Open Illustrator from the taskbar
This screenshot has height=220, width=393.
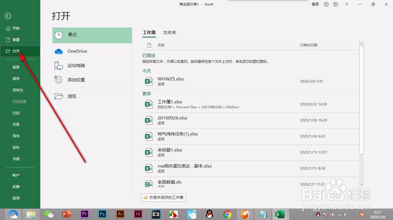click(x=120, y=214)
